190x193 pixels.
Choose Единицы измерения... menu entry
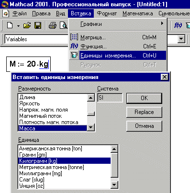pyautogui.click(x=118, y=56)
